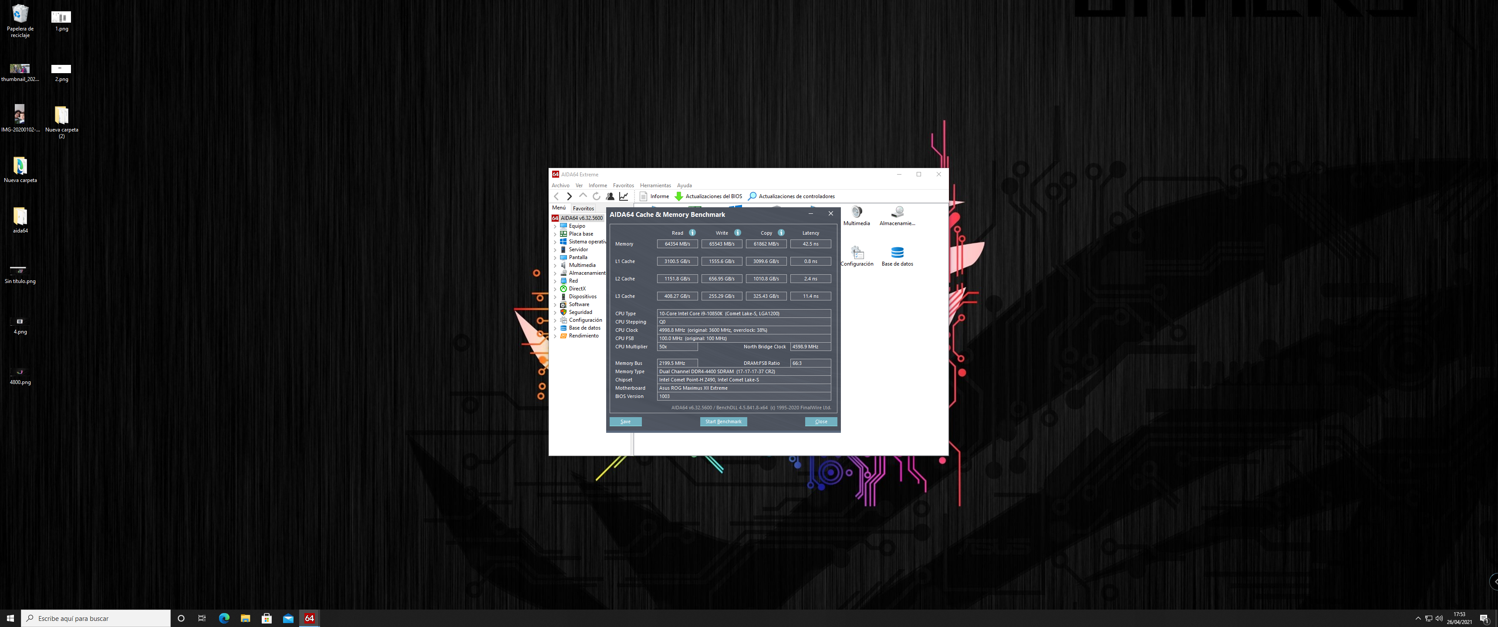This screenshot has height=627, width=1498.
Task: Open the Multimedia page icon
Action: [x=857, y=215]
